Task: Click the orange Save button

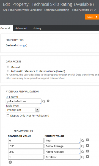Action: (x=90, y=17)
